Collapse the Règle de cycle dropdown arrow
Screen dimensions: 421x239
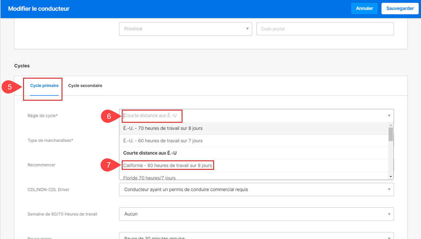coord(389,116)
